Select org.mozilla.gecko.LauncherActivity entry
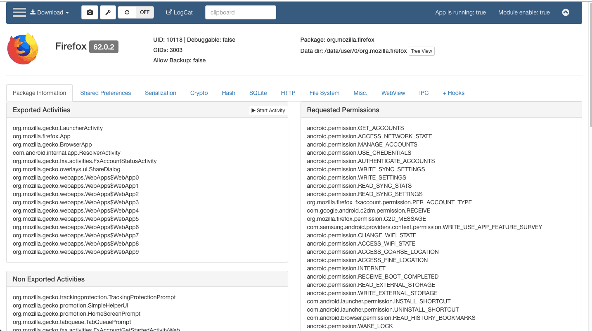 pyautogui.click(x=58, y=128)
